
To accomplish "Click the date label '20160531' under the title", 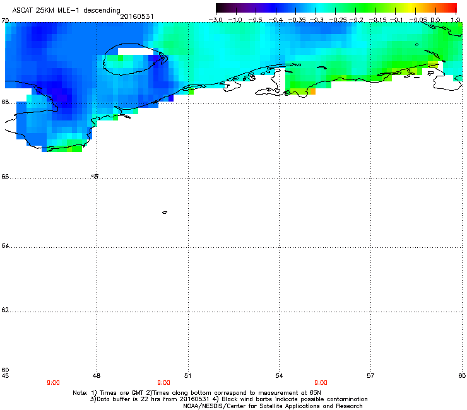I will pos(137,16).
